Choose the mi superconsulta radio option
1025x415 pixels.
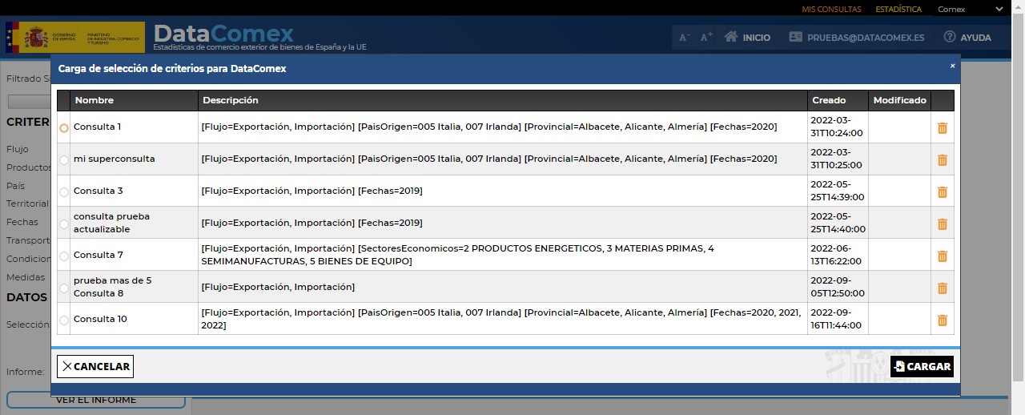pyautogui.click(x=64, y=160)
